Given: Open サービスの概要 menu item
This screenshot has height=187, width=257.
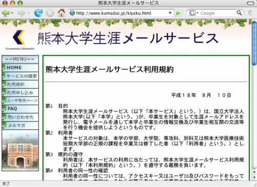Looking at the screenshot, I should 20,76.
